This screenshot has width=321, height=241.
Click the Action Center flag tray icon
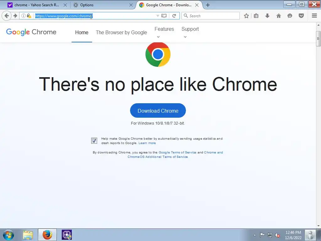click(x=262, y=235)
